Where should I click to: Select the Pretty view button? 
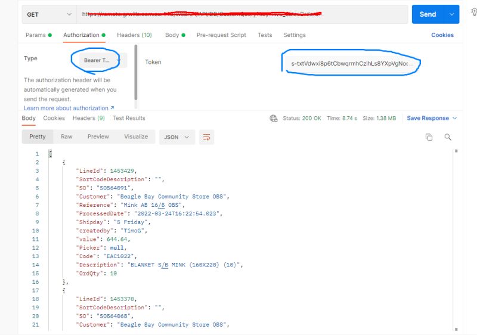(x=38, y=137)
